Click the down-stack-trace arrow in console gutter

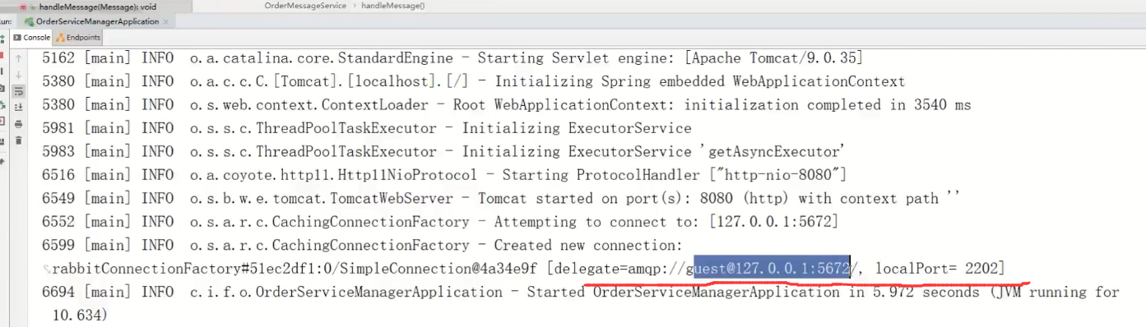click(x=18, y=75)
